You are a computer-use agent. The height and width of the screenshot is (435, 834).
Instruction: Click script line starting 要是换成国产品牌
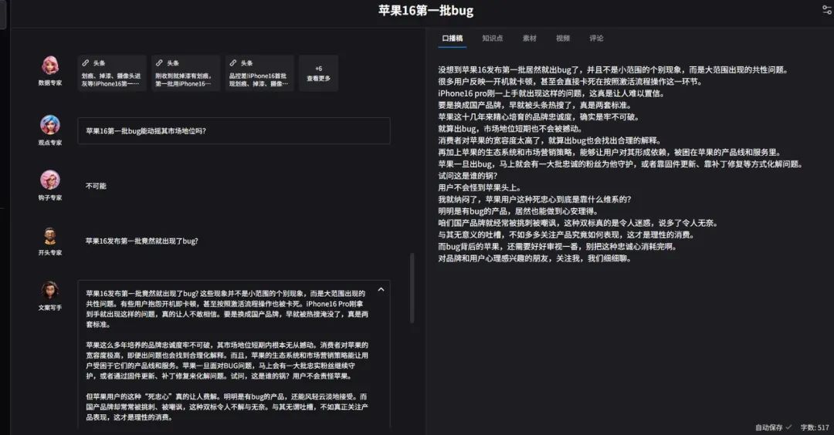tap(534, 105)
